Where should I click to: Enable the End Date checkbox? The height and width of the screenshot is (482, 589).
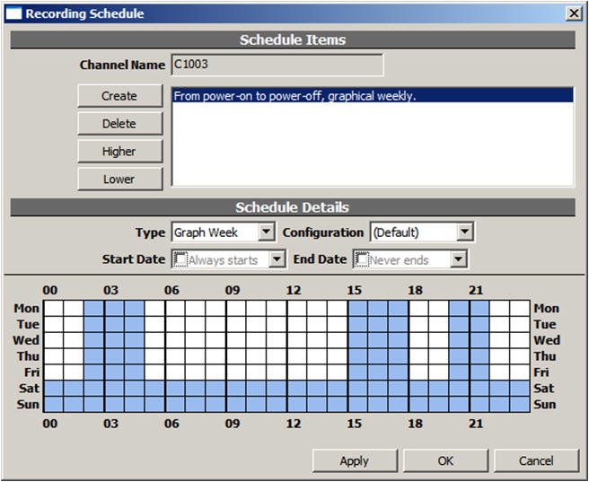pyautogui.click(x=363, y=259)
